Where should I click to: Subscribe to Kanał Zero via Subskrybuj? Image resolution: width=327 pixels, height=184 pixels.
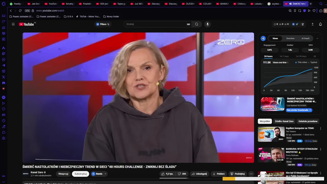[80, 174]
